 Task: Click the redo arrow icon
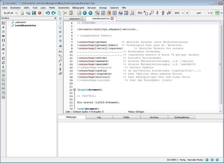[53, 13]
